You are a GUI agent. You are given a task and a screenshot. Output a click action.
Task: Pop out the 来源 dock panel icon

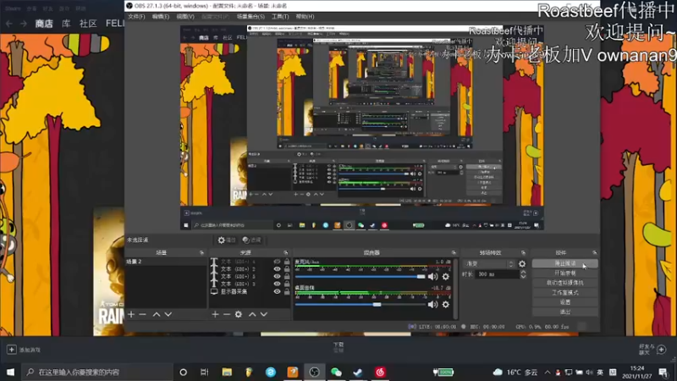coord(285,252)
